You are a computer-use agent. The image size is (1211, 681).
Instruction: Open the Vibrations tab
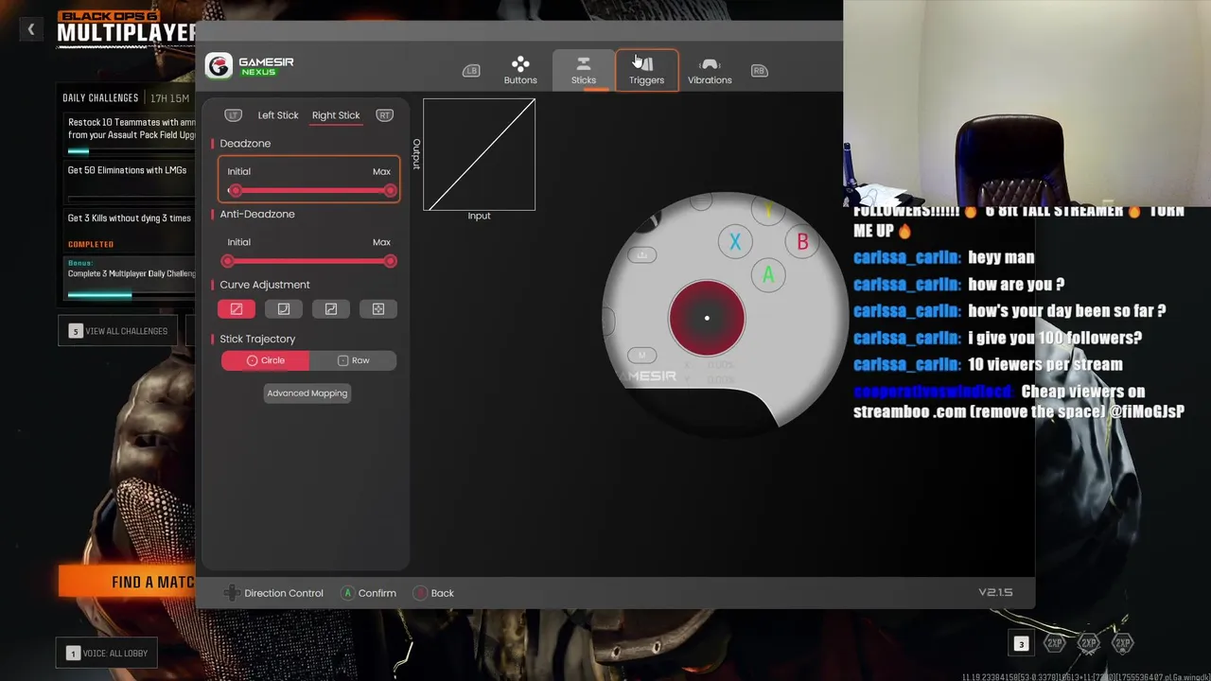[x=710, y=71]
